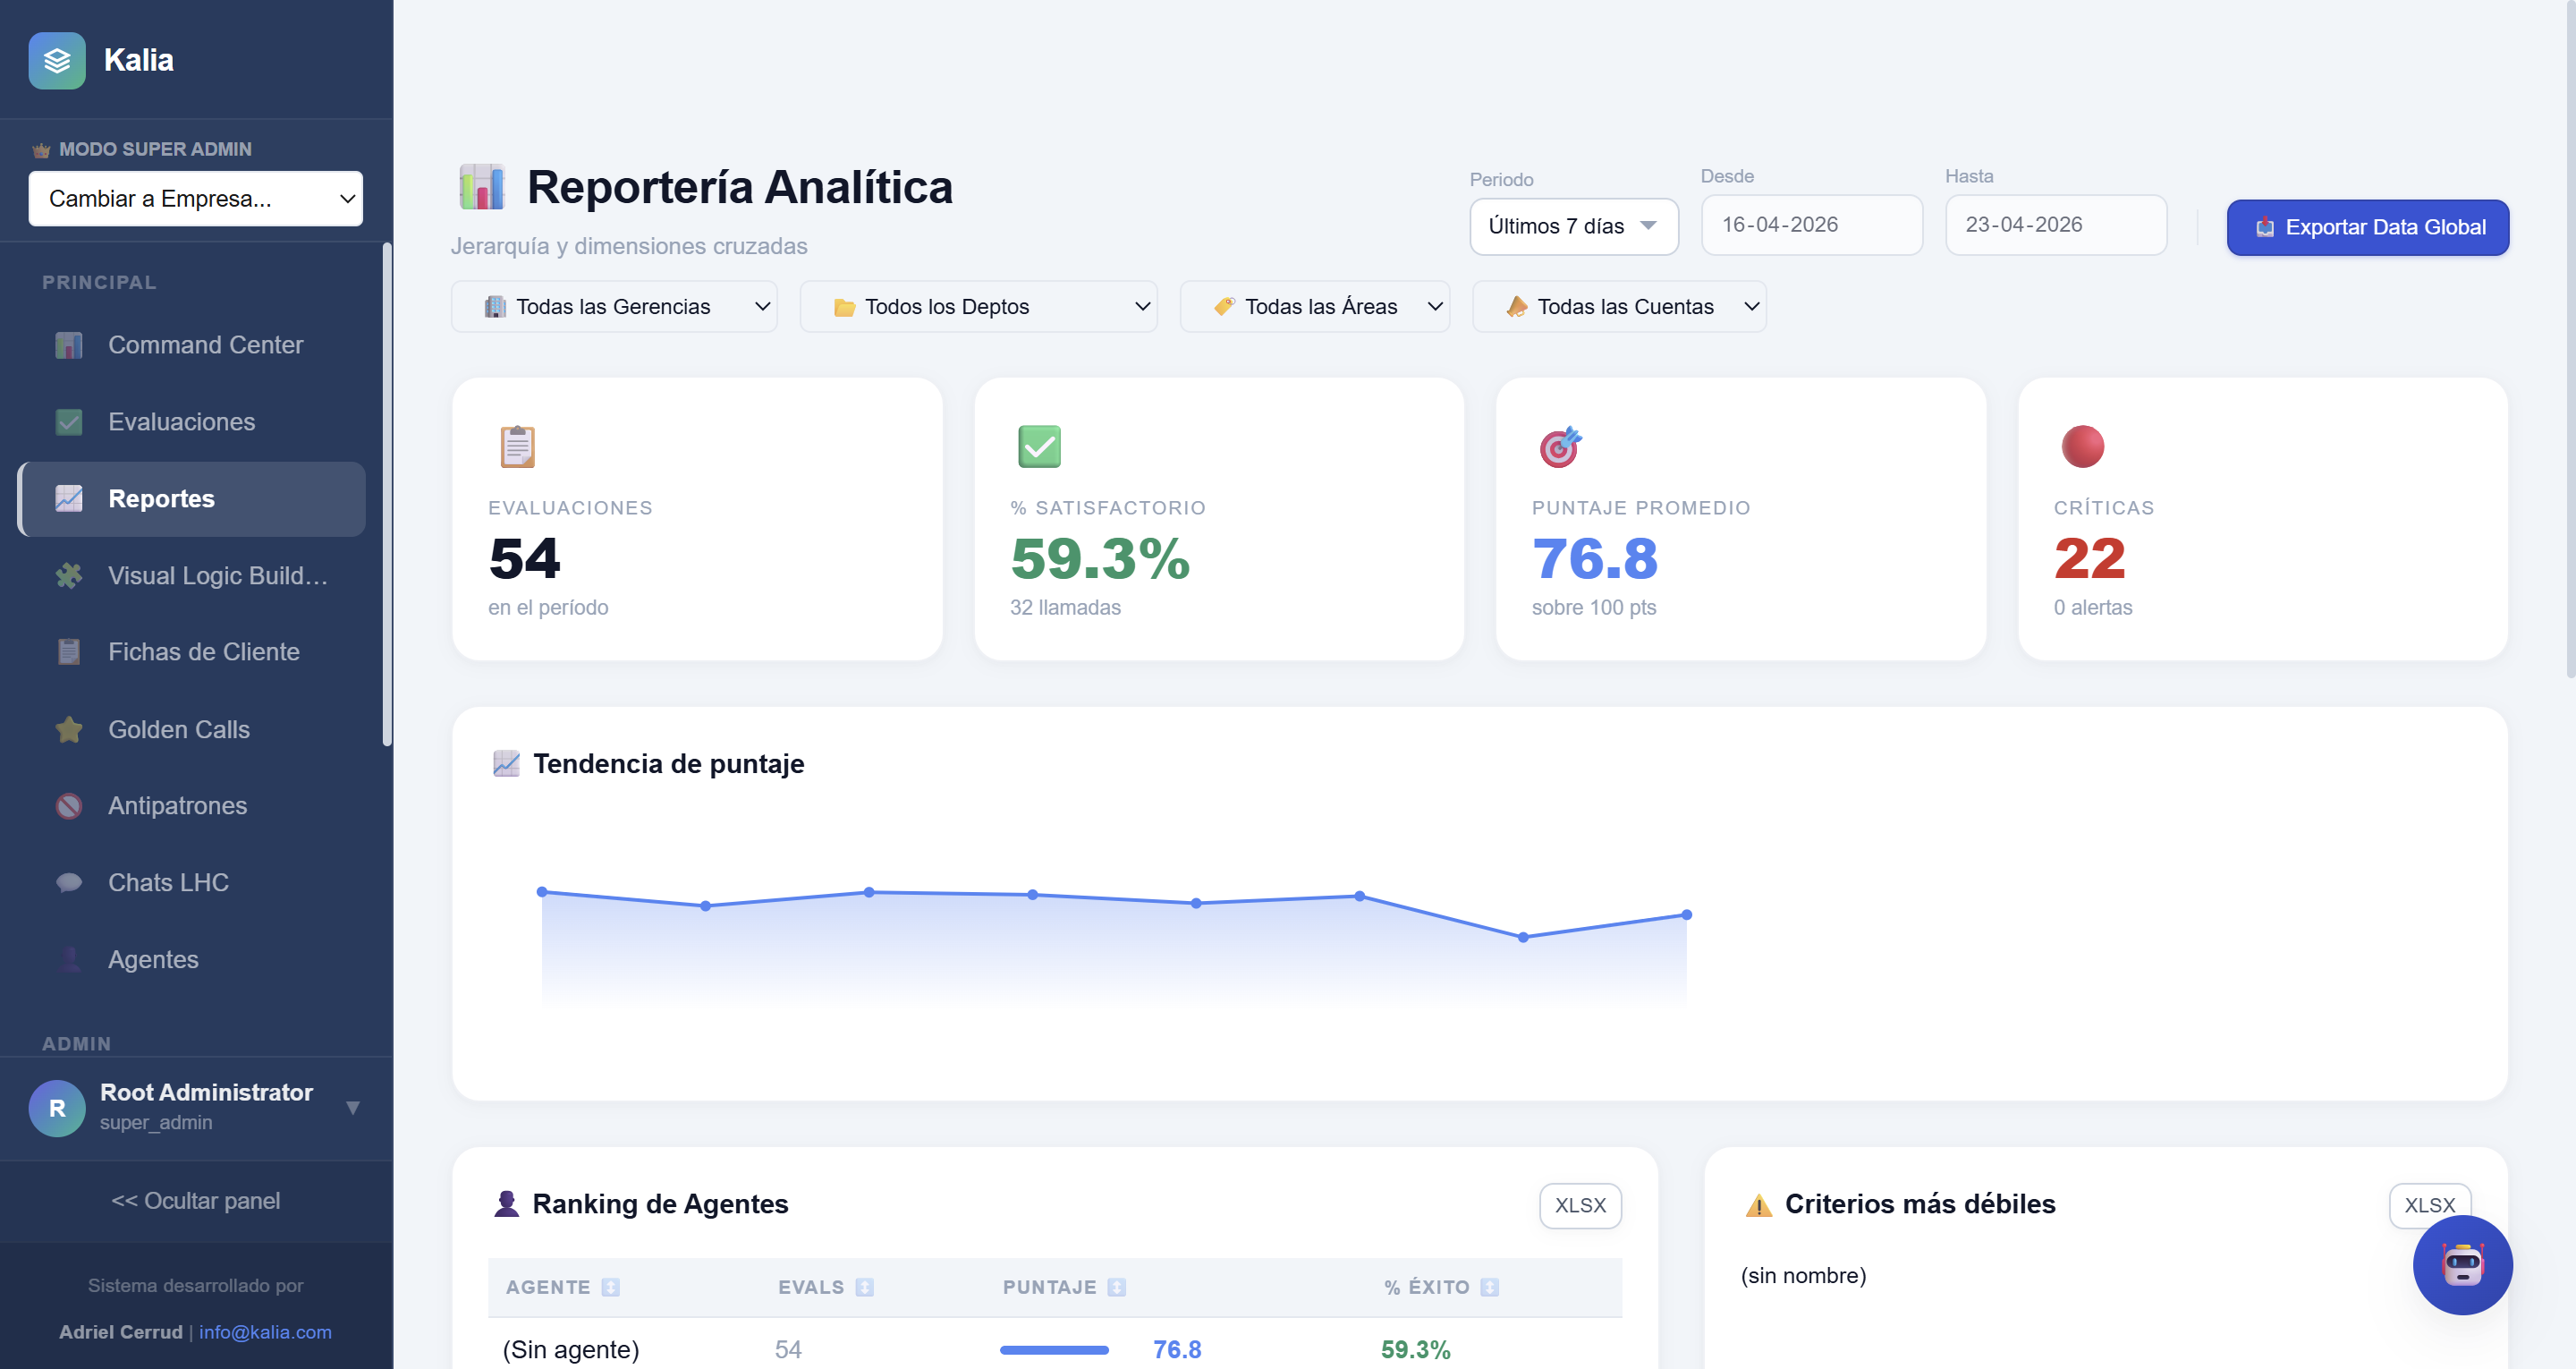
Task: Click the Antipatrones prohibited icon
Action: 69,805
